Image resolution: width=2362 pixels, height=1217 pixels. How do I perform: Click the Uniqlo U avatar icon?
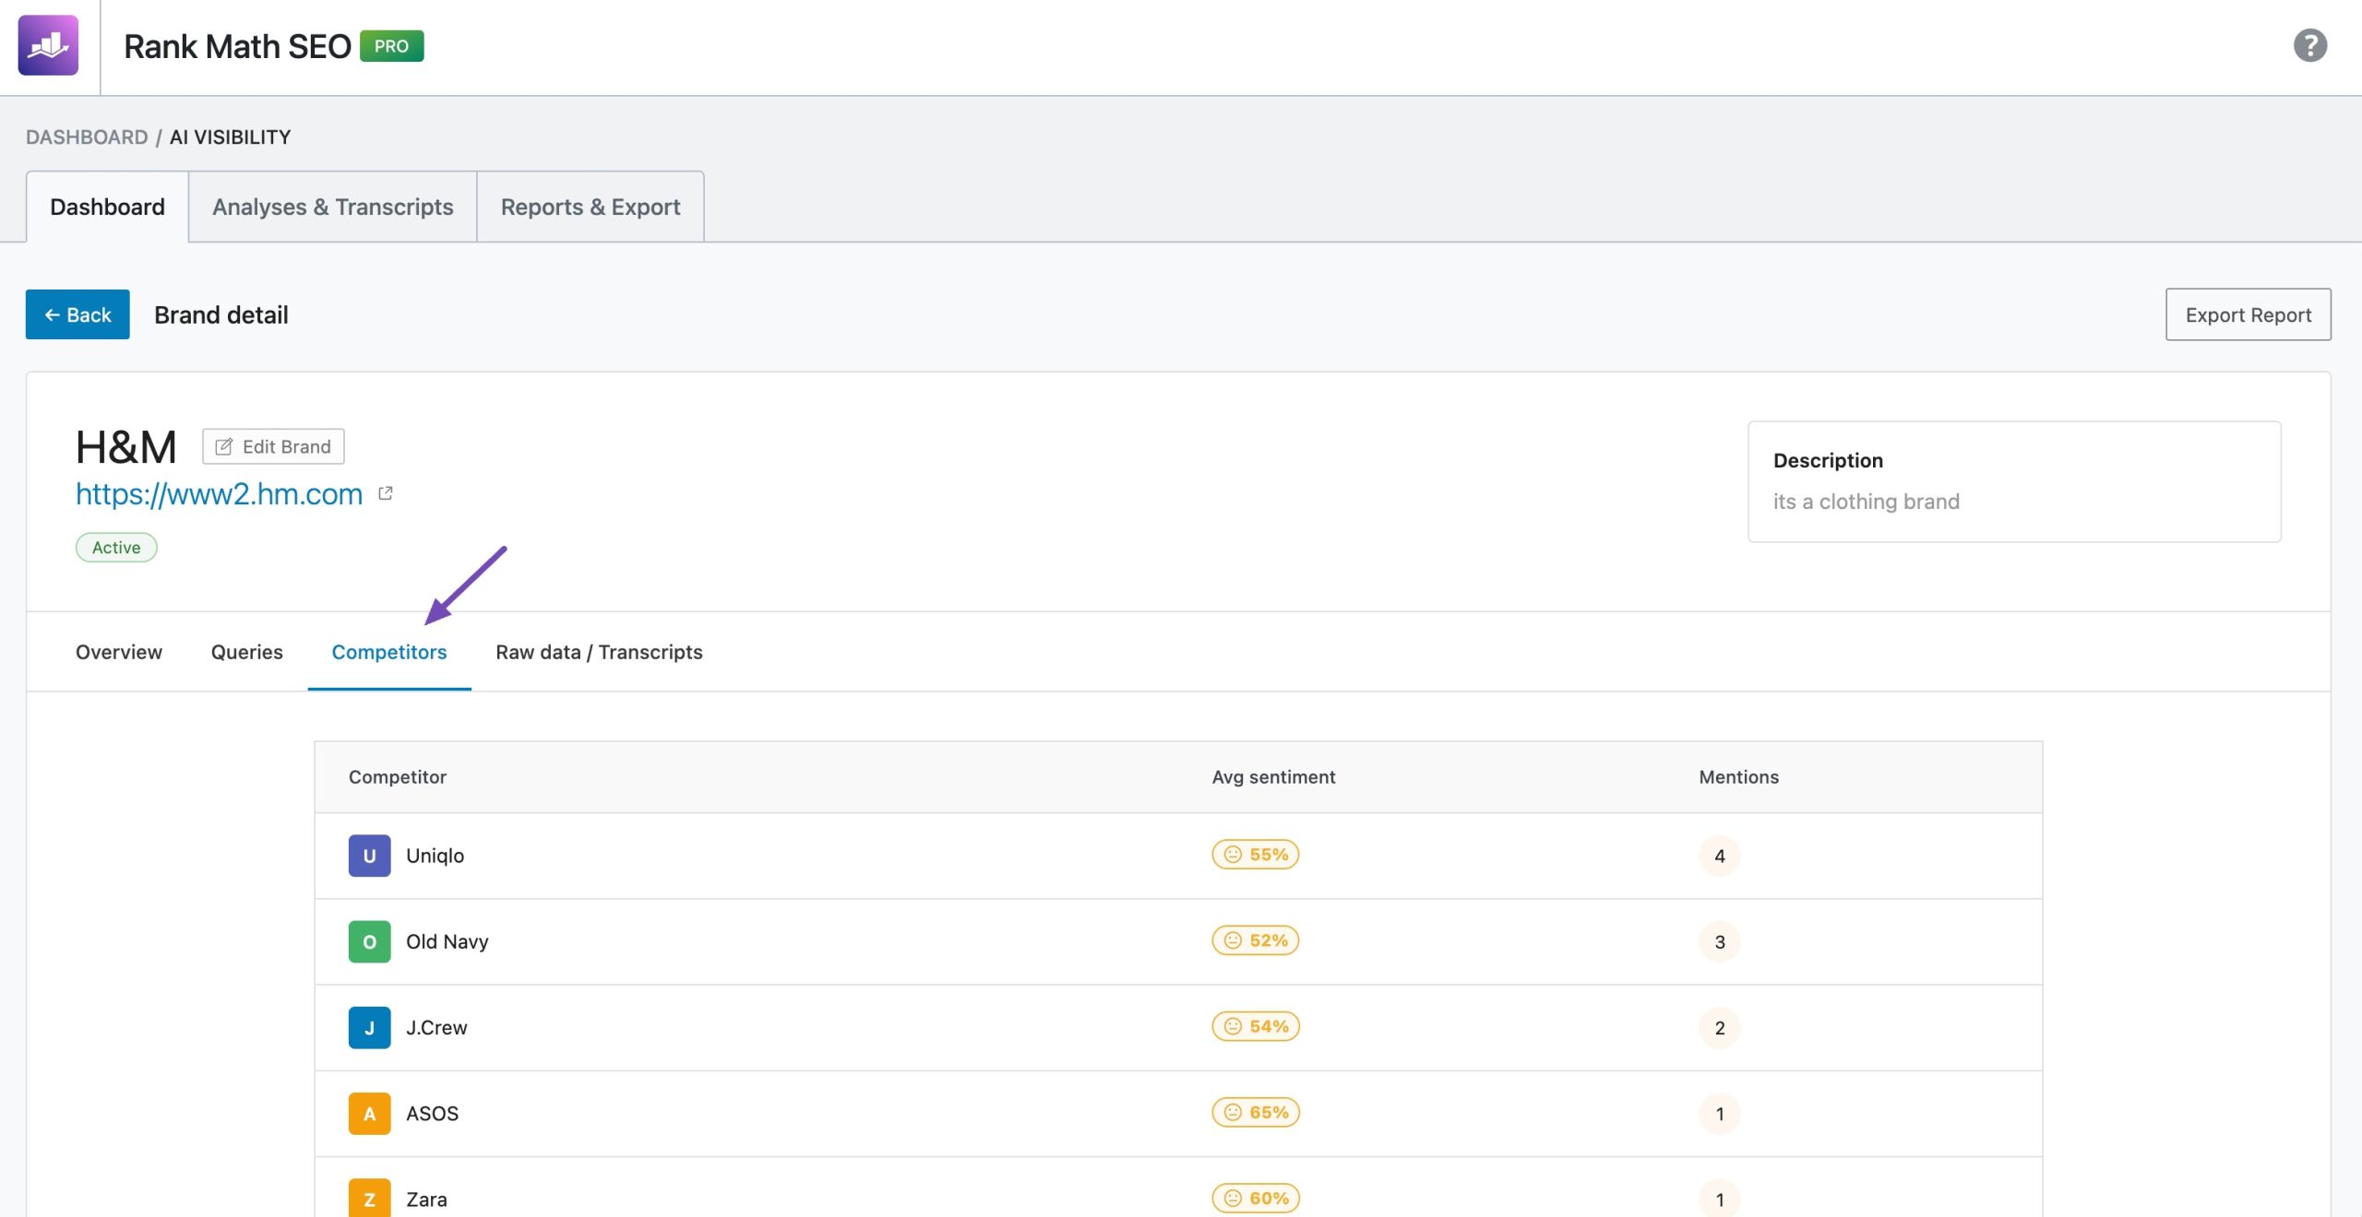tap(369, 856)
